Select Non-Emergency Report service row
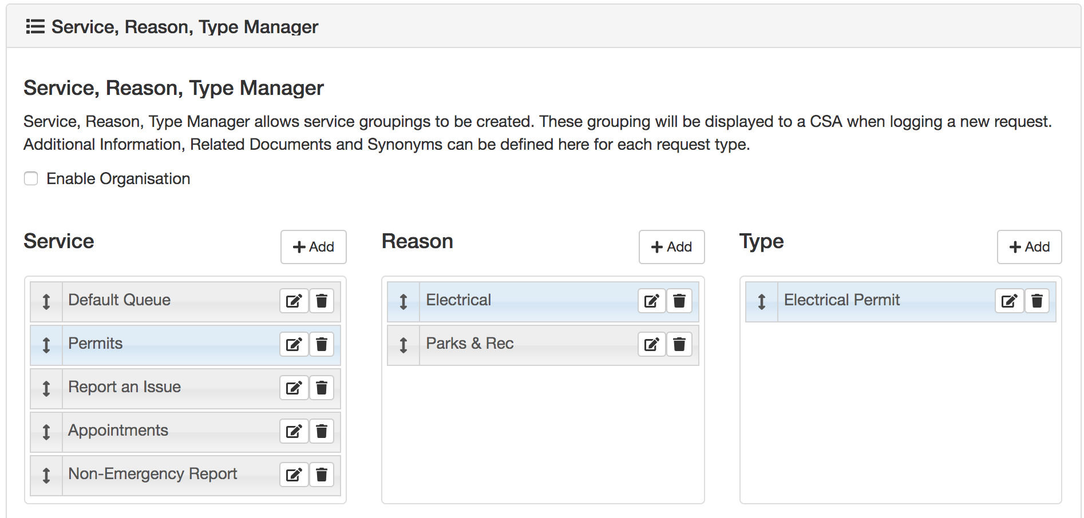 [153, 474]
